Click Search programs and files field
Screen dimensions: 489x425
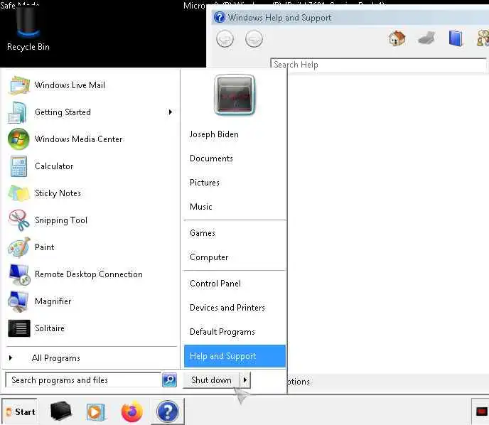pos(83,380)
